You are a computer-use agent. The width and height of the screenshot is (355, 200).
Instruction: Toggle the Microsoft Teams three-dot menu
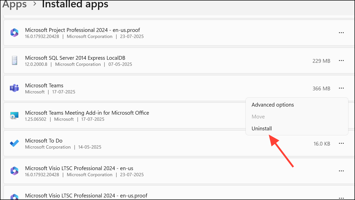tap(341, 88)
